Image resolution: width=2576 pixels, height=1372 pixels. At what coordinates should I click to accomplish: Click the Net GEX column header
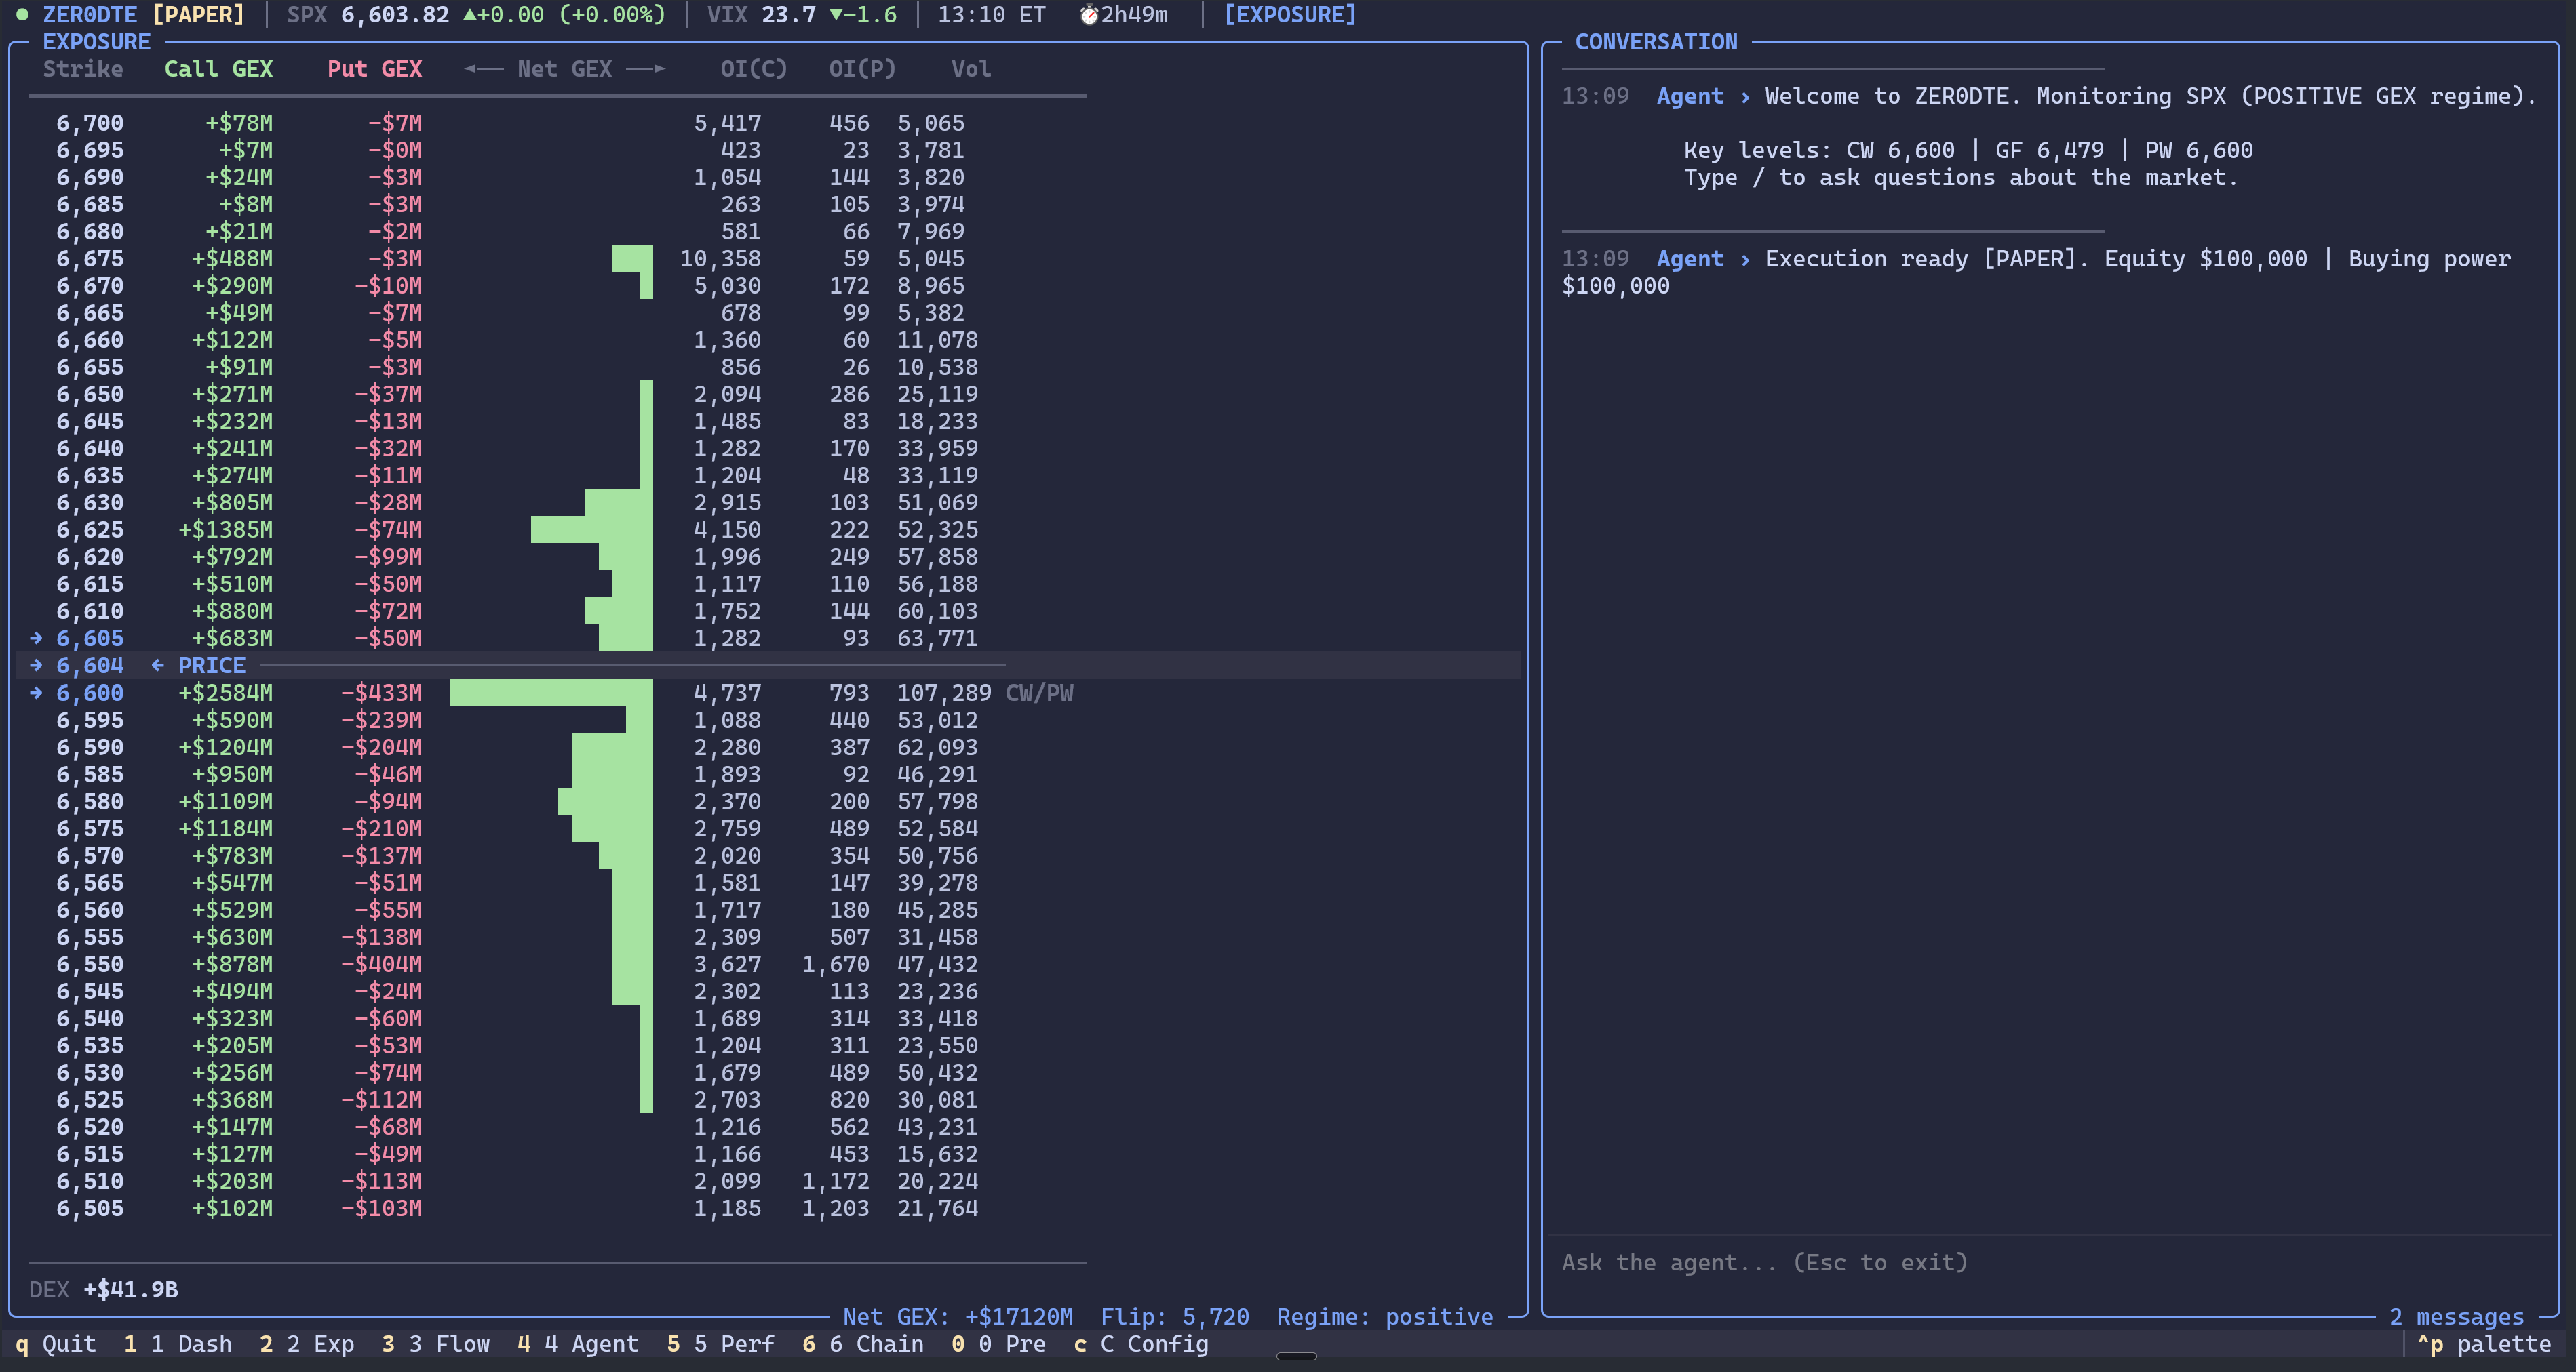coord(564,69)
